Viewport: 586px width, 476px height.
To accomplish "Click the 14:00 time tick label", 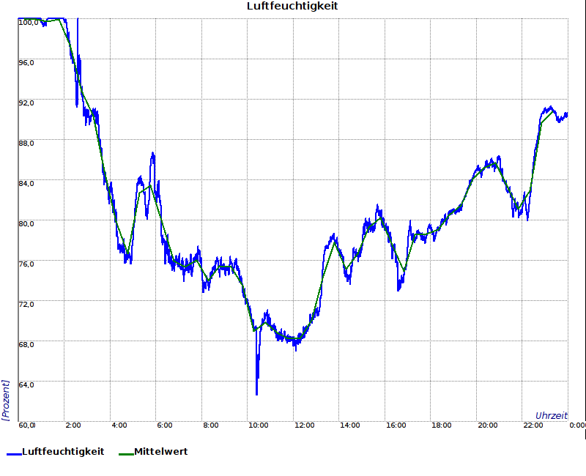I will (x=350, y=425).
